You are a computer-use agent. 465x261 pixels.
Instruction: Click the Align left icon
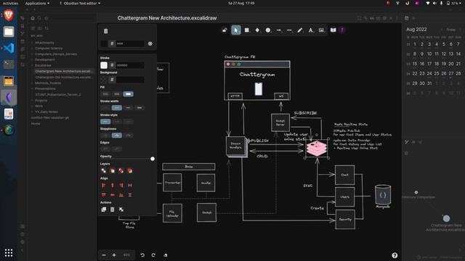click(x=103, y=186)
